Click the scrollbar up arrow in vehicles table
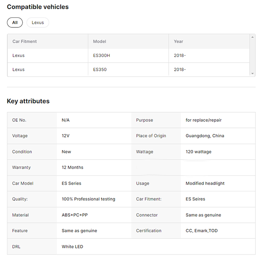This screenshot has height=261, width=261. [253, 37]
